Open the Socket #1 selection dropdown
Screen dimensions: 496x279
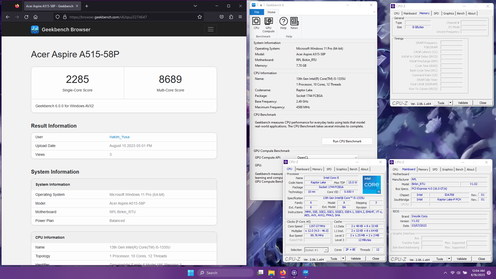pos(326,250)
